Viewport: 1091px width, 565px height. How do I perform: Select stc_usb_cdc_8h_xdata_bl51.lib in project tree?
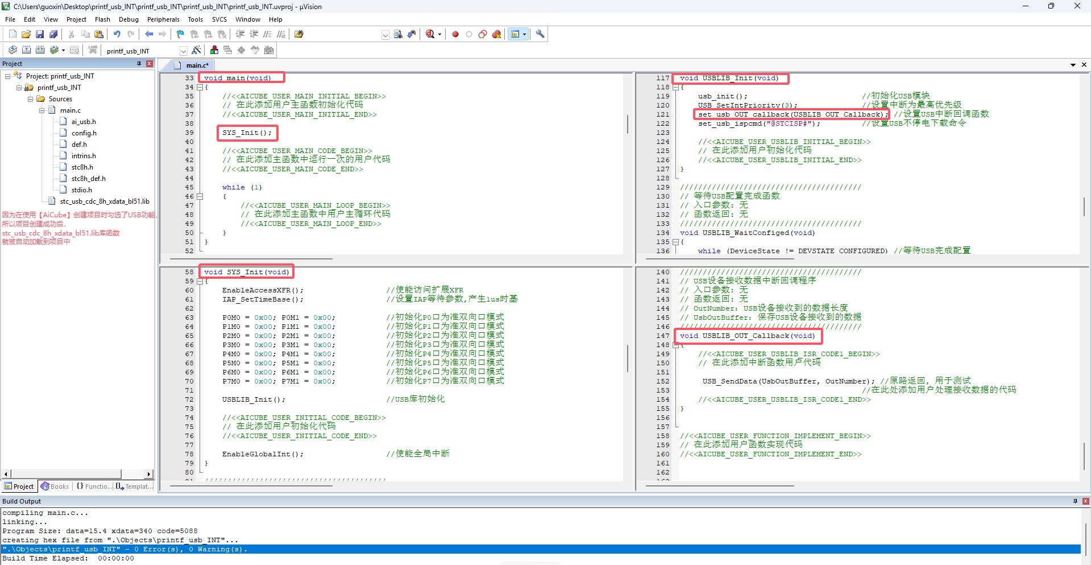point(105,201)
